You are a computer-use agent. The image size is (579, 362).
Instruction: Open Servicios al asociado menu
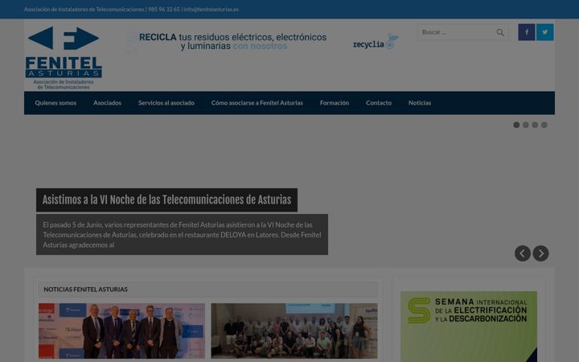click(x=166, y=103)
